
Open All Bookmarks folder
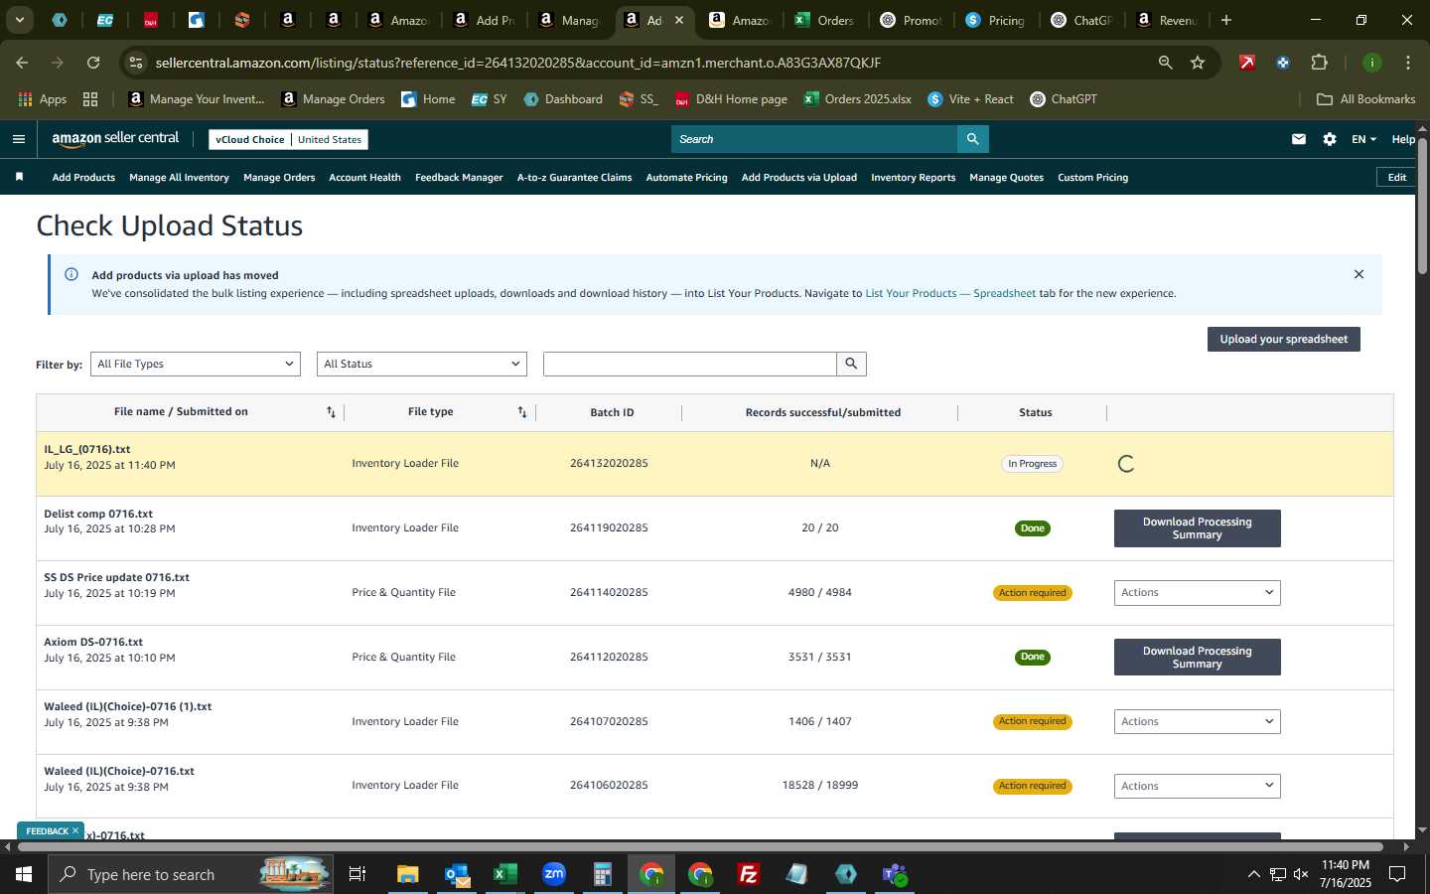click(1365, 99)
